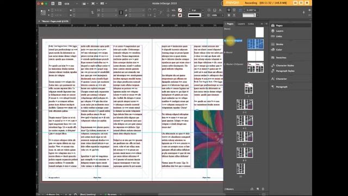348x196 pixels.
Task: Switch to the Links tab
Action: (x=251, y=24)
